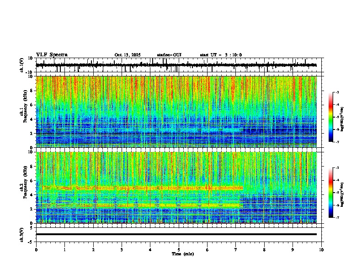Click the "8" kHz tick on ch.2 spectrogram

click(x=32, y=167)
